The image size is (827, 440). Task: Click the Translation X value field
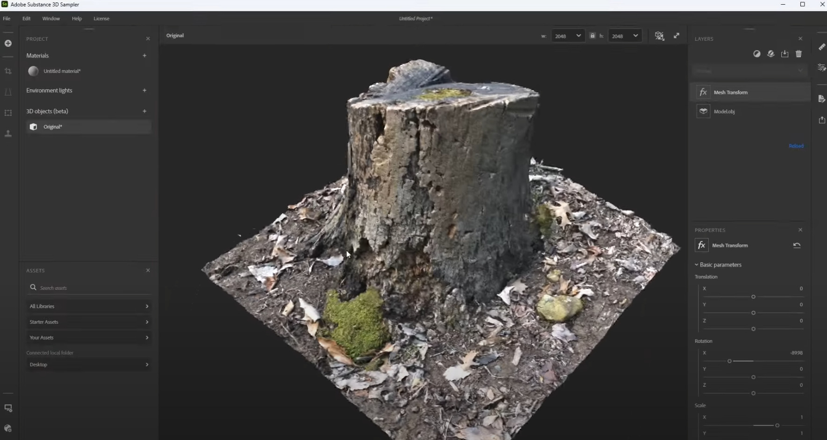(x=801, y=289)
